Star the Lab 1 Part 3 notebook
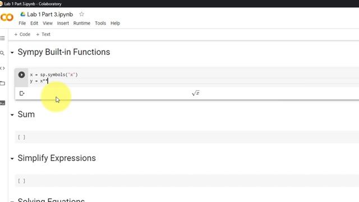359x202 pixels. click(81, 14)
